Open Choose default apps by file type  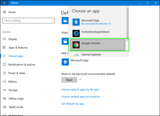pyautogui.click(x=80, y=90)
